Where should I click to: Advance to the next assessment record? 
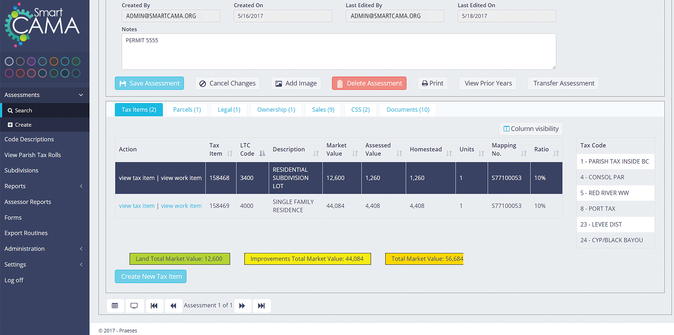coord(243,306)
